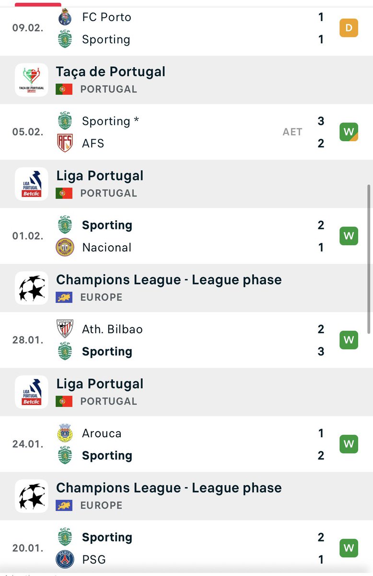Click the vertical scrollbar on right edge
This screenshot has height=576, width=373.
pos(368,259)
